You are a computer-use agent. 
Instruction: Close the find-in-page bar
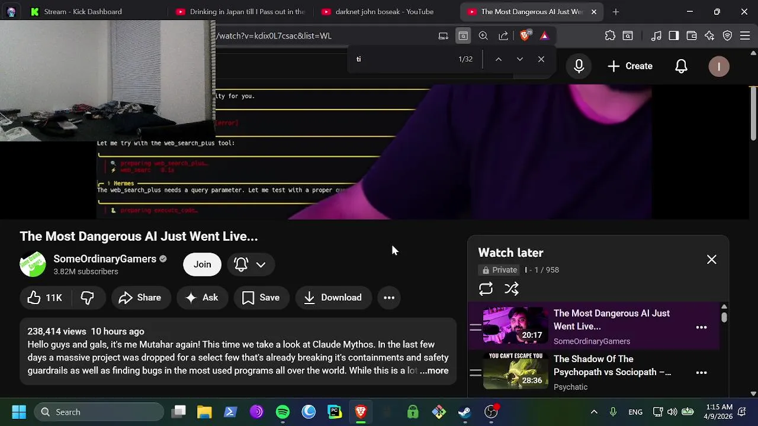541,59
